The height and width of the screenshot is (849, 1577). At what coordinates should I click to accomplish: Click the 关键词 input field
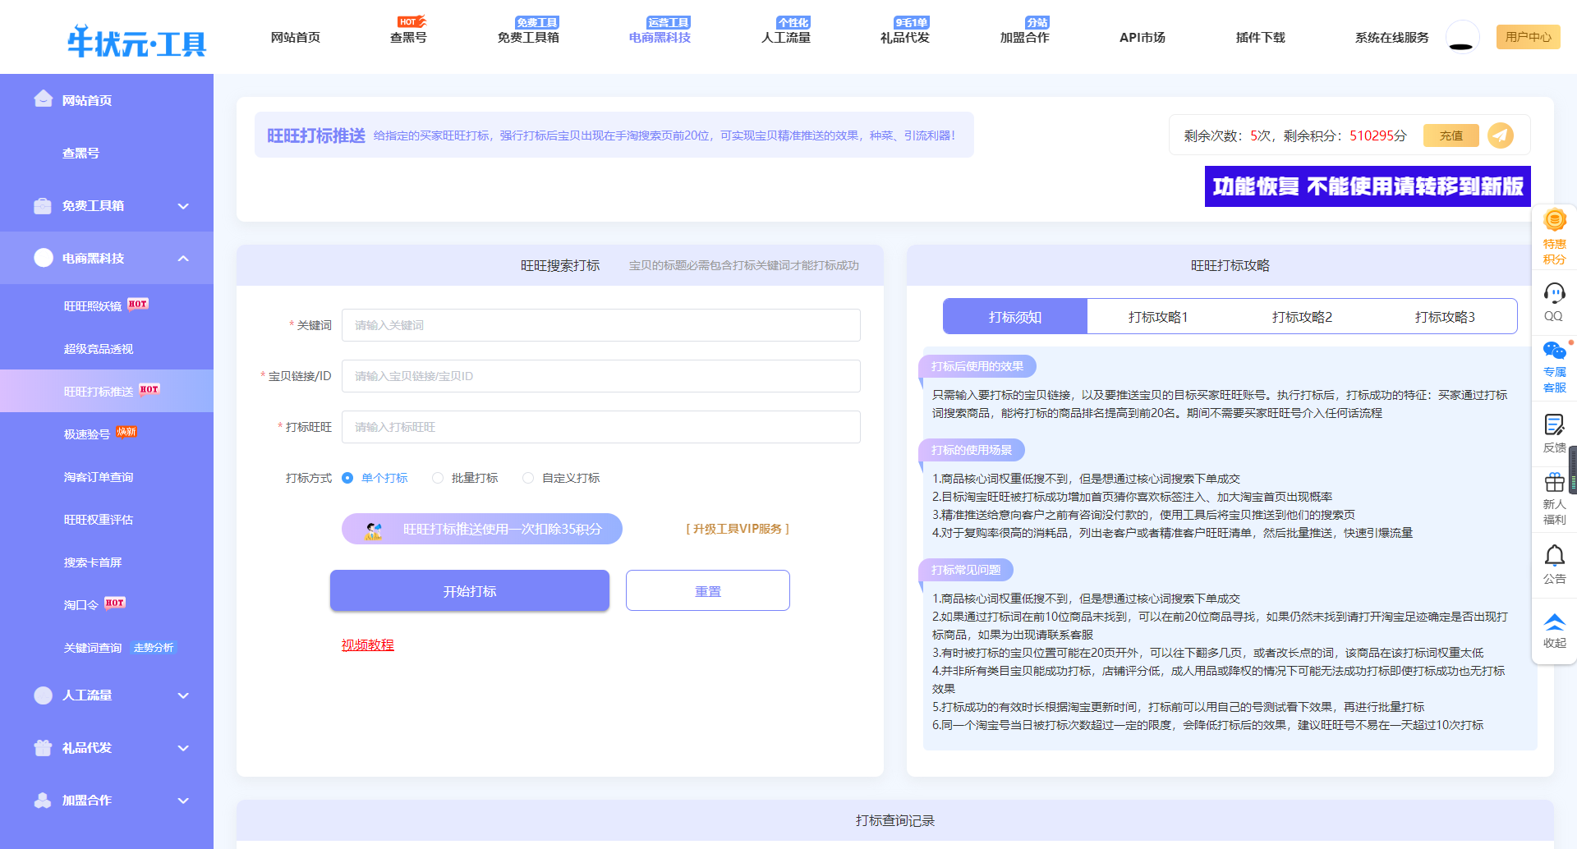(600, 325)
